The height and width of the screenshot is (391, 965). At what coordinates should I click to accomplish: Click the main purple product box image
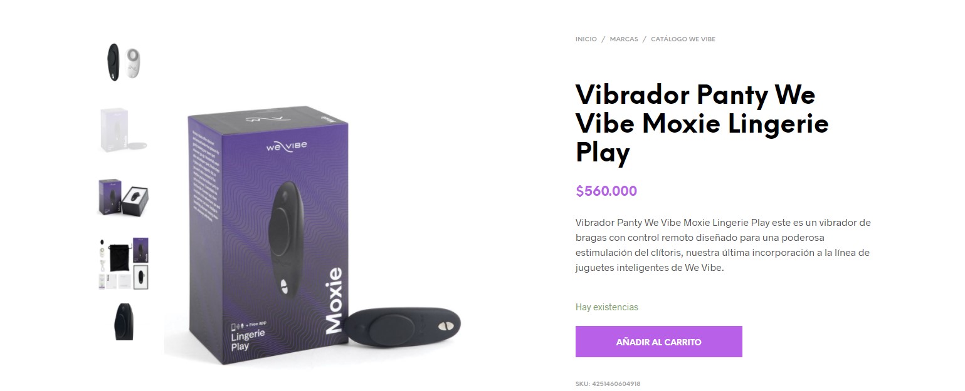click(x=268, y=236)
